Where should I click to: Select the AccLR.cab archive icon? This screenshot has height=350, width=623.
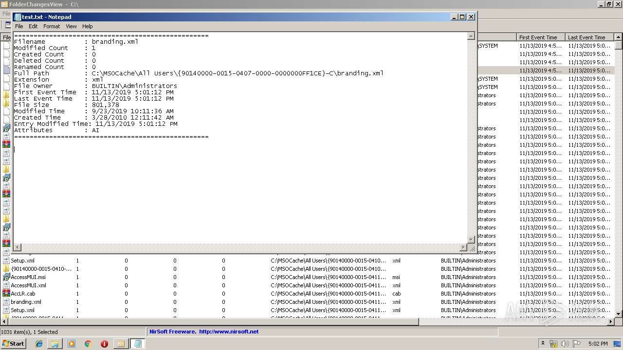(6, 294)
